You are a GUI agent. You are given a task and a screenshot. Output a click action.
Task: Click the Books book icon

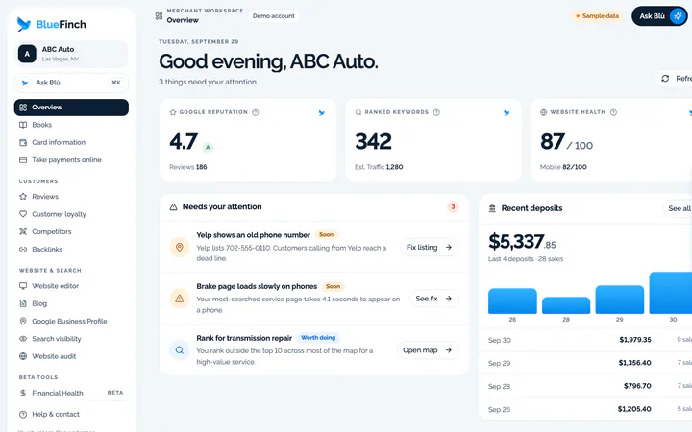(x=23, y=125)
